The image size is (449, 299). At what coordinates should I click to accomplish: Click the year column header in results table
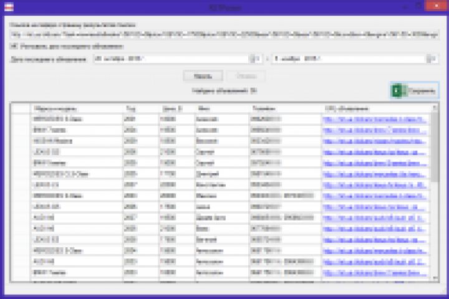(x=140, y=109)
